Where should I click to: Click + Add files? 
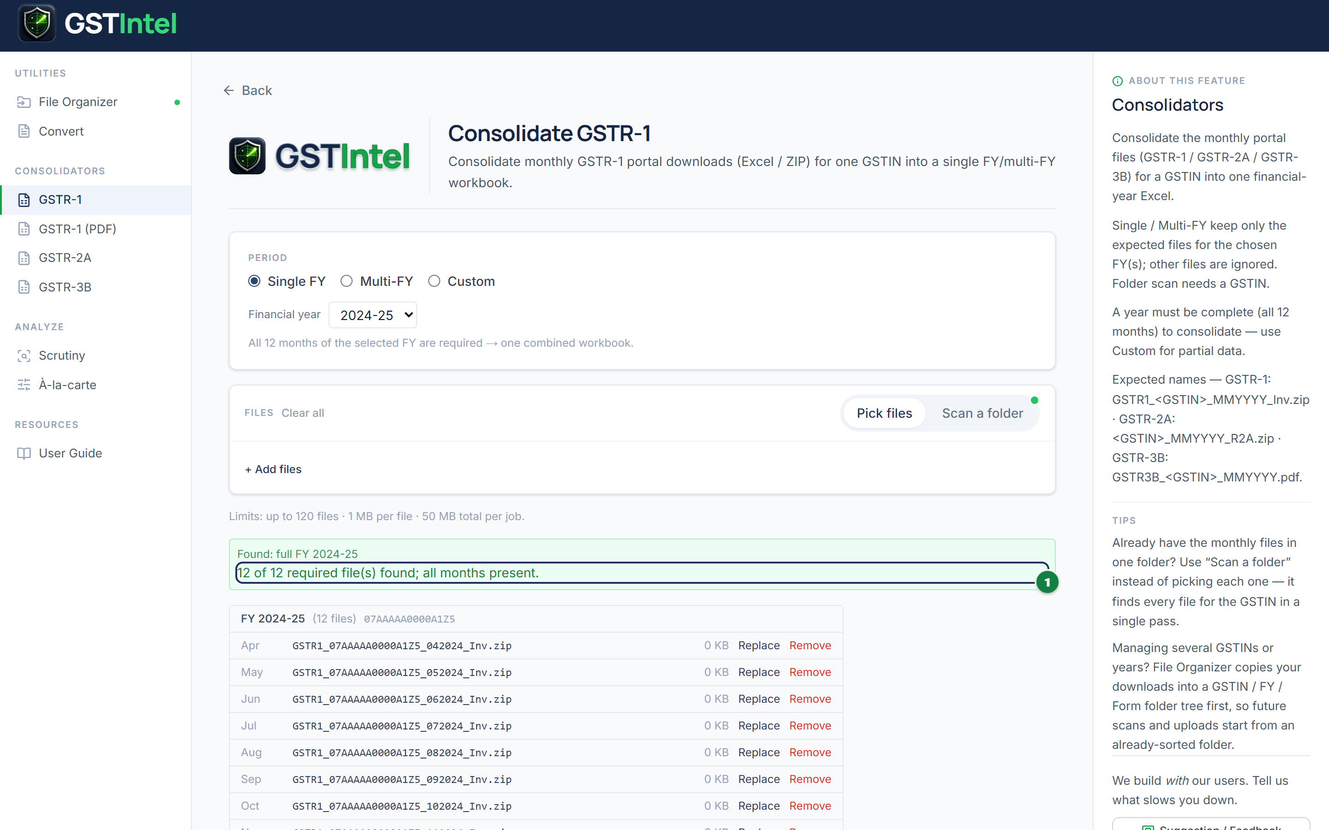[x=273, y=469]
